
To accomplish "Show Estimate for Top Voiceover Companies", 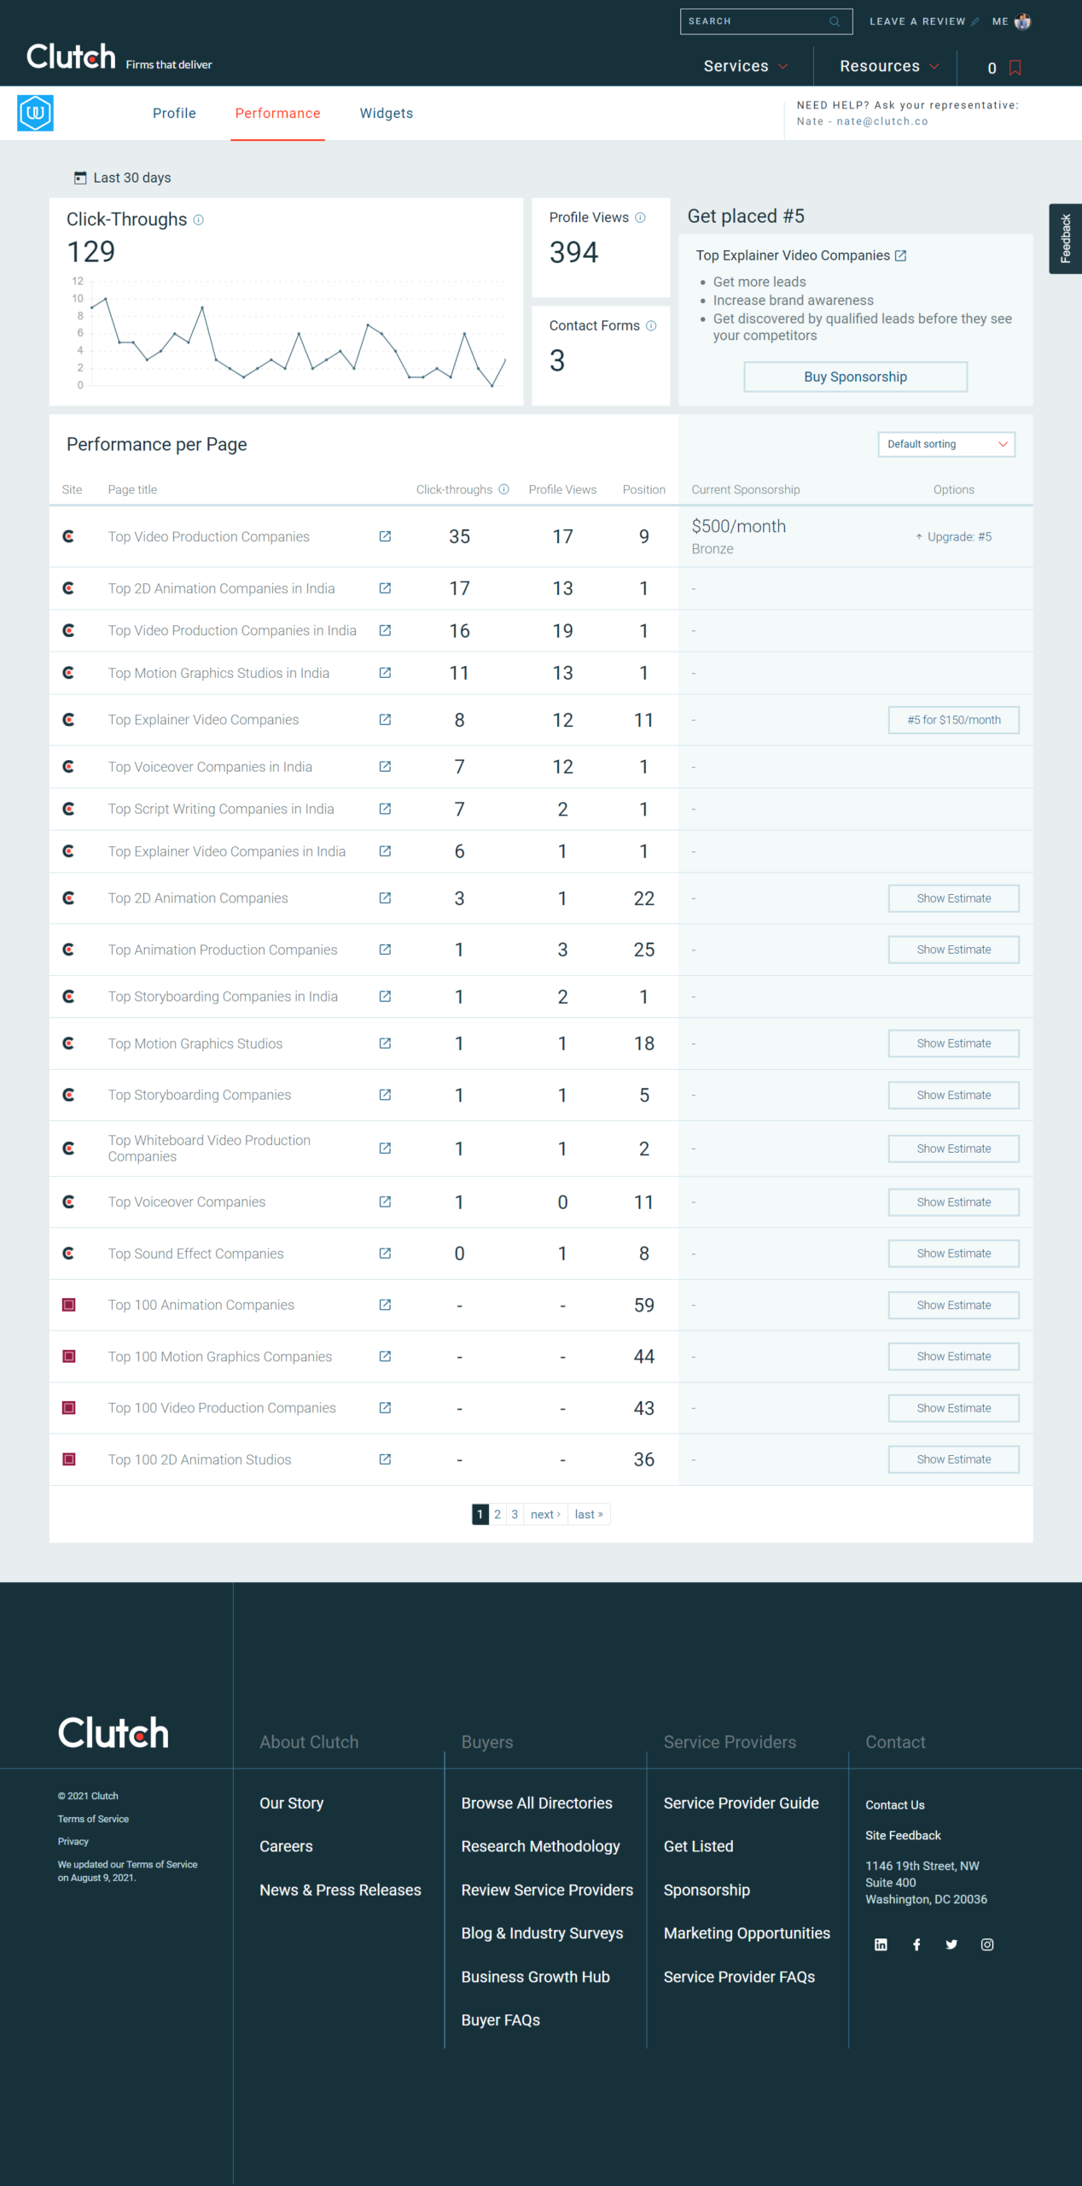I will (953, 1201).
